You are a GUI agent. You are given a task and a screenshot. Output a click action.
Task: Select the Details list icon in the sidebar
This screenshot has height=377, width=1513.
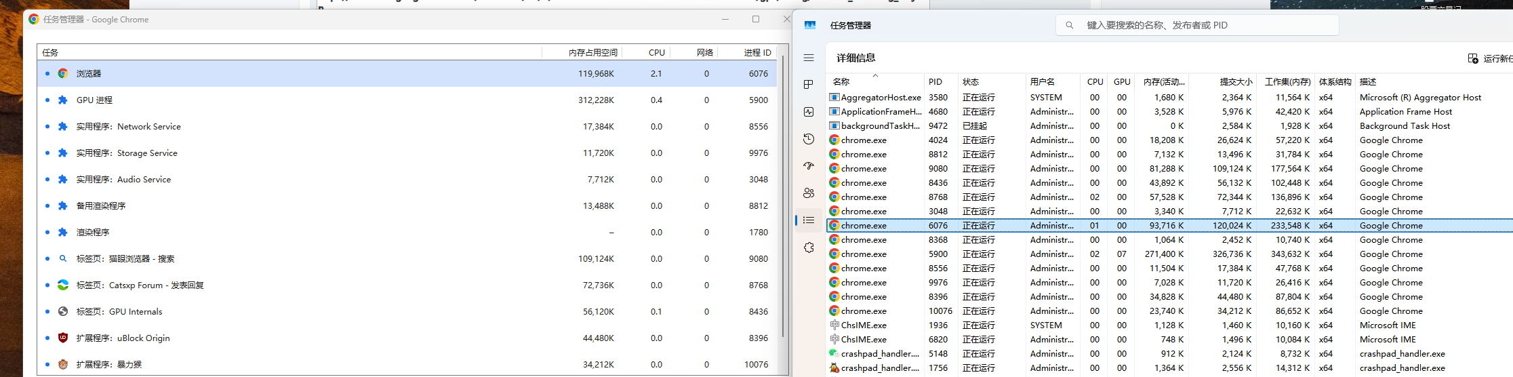click(809, 220)
